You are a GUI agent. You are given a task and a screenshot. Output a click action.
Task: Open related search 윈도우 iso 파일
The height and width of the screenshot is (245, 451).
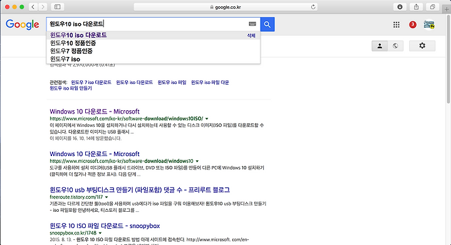tap(172, 82)
